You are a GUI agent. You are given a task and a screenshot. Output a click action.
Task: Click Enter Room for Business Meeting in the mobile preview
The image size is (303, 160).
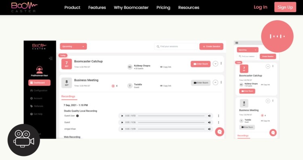247,127
